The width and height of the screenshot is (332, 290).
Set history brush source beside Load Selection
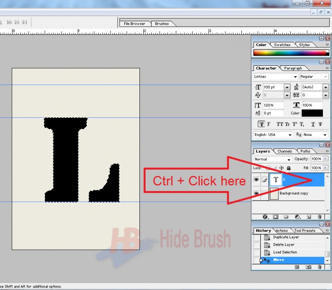(x=257, y=253)
